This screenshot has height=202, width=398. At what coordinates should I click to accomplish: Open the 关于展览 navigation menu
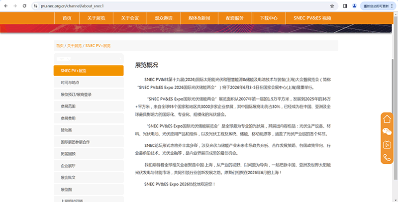(97, 18)
